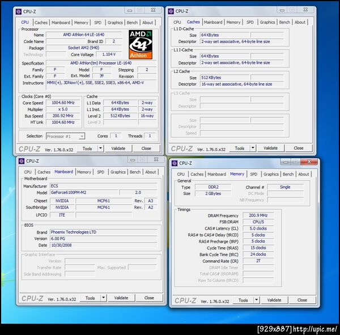Switch to the Caches tab in the Memory window
The image size is (340, 335).
(x=197, y=174)
